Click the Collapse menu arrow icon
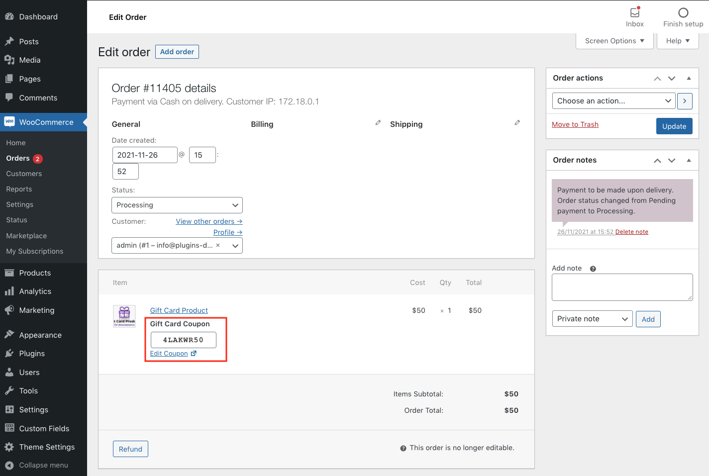This screenshot has width=709, height=476. [9, 466]
